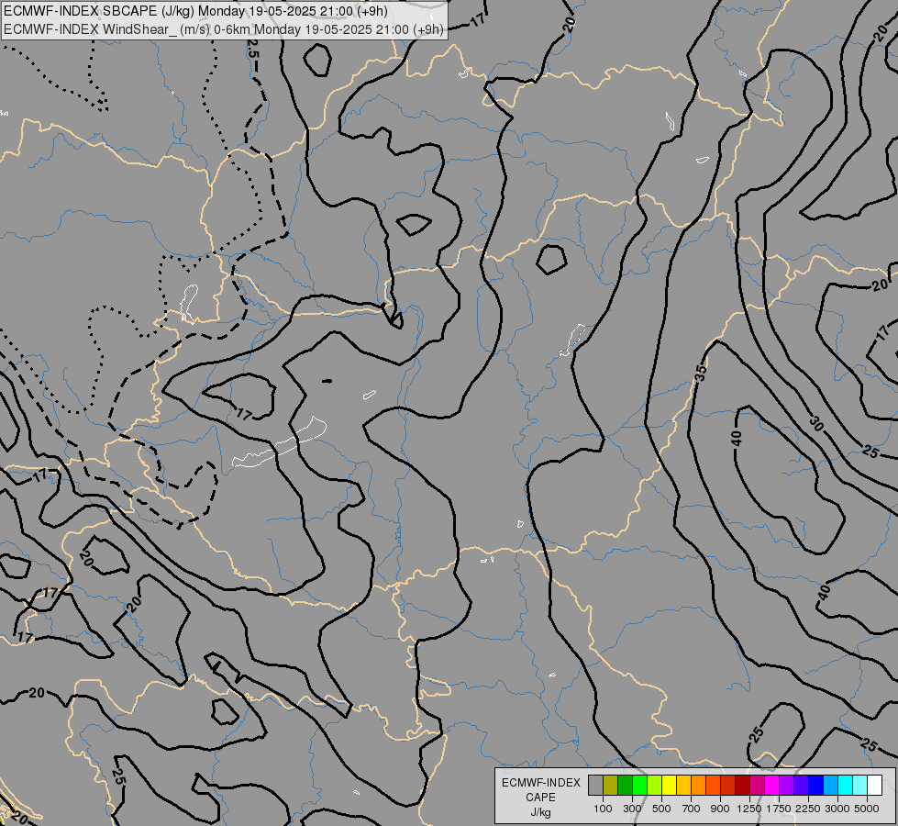This screenshot has width=898, height=826.
Task: Click the dark green legend swatch
Action: 625,786
